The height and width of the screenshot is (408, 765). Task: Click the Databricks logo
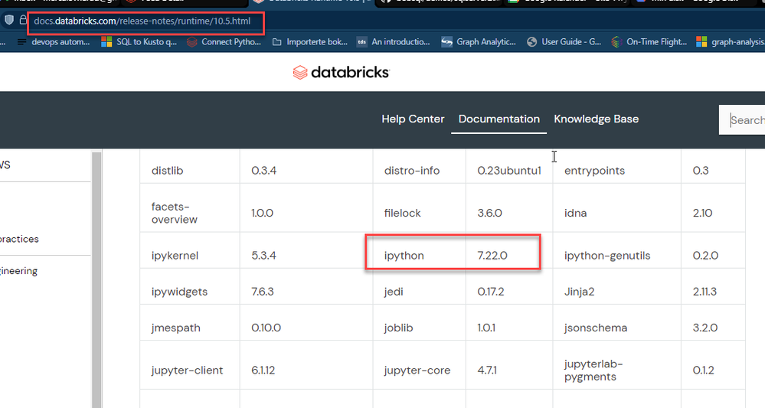click(x=341, y=72)
